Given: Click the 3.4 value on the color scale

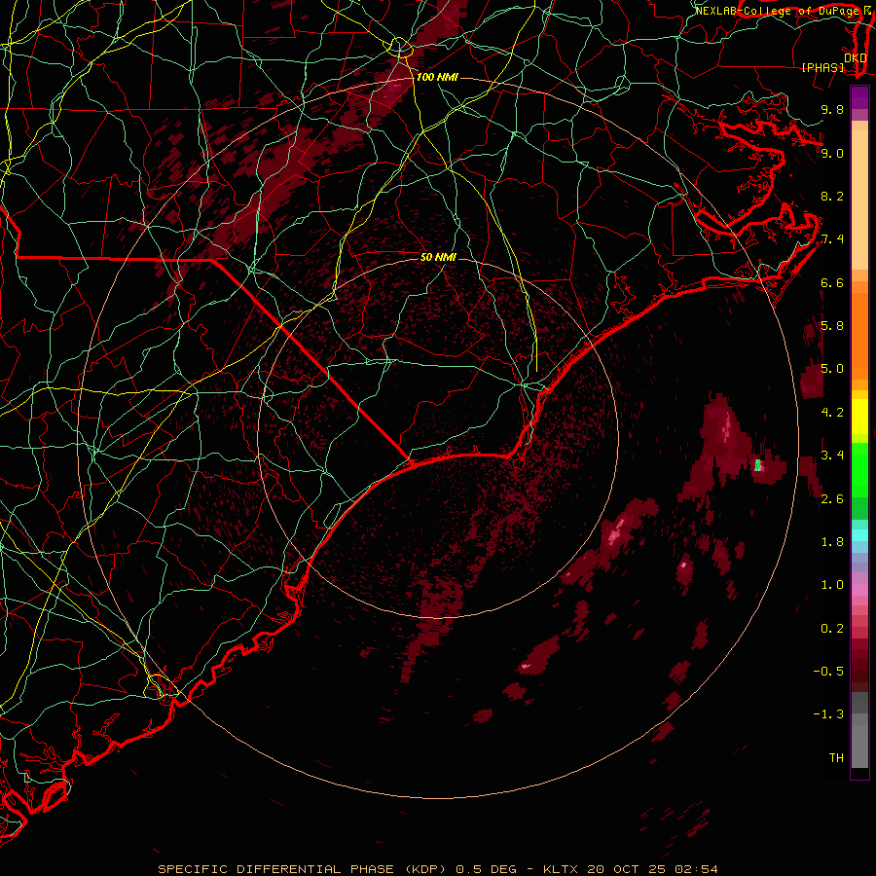Looking at the screenshot, I should (832, 456).
